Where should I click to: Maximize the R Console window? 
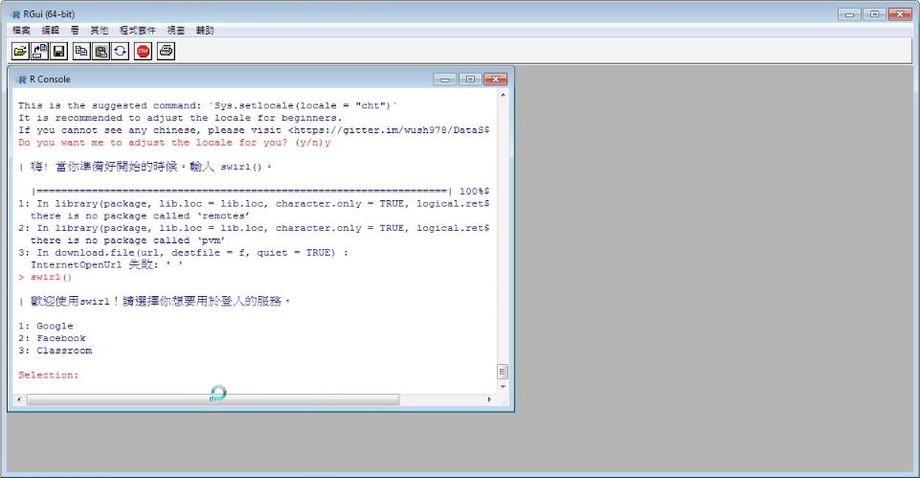point(470,80)
